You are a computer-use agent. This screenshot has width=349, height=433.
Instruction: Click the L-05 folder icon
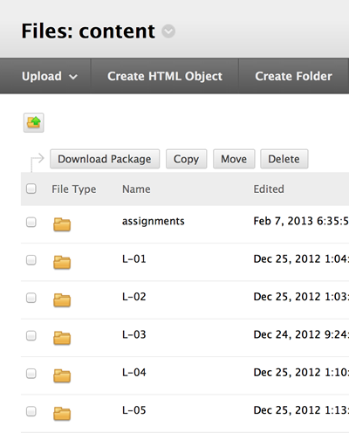[x=62, y=414]
